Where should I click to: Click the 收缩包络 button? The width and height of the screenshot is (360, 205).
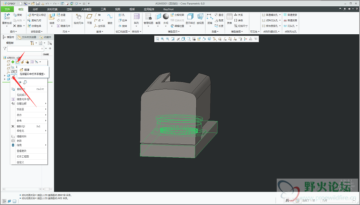[x=34, y=26]
